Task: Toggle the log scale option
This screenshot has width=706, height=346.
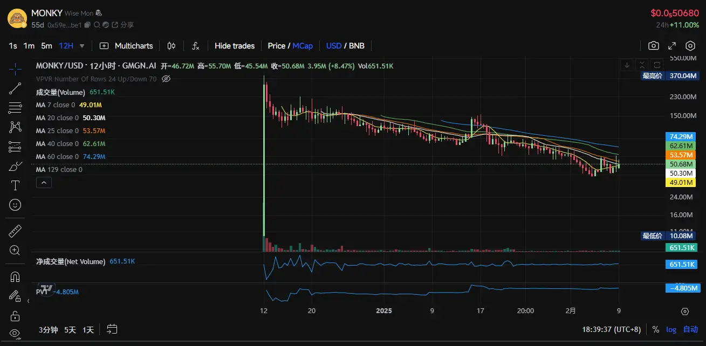Action: (671, 329)
